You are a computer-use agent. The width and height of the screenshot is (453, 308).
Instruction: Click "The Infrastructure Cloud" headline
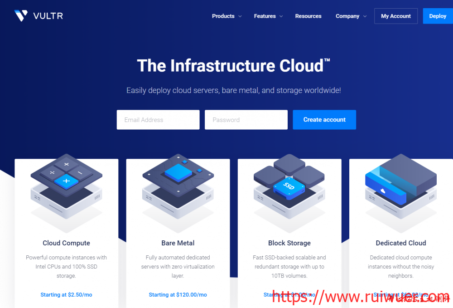pos(233,65)
